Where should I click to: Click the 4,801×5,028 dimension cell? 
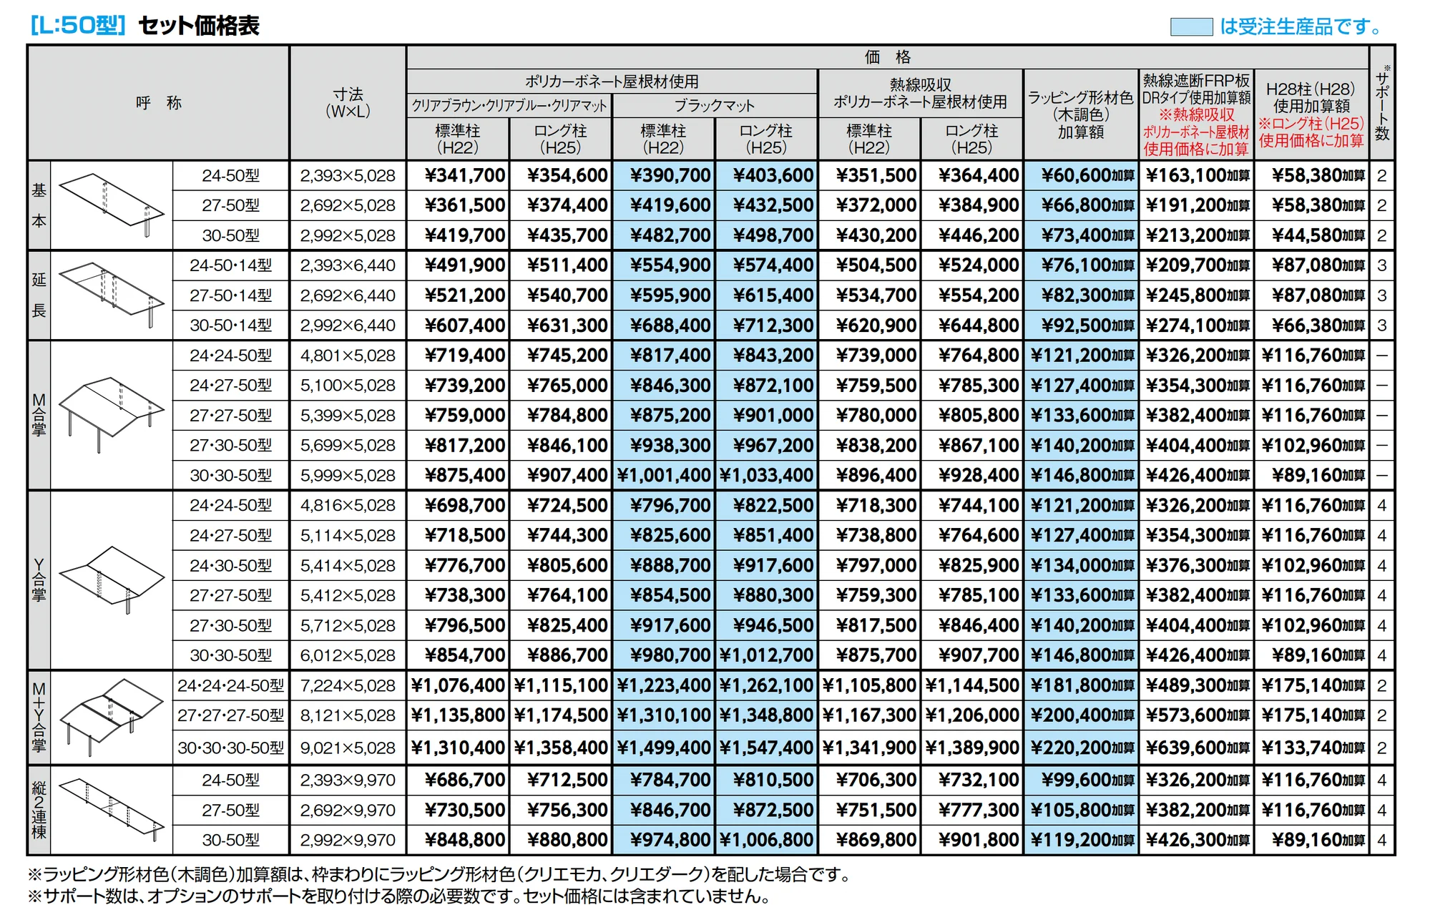coord(348,356)
